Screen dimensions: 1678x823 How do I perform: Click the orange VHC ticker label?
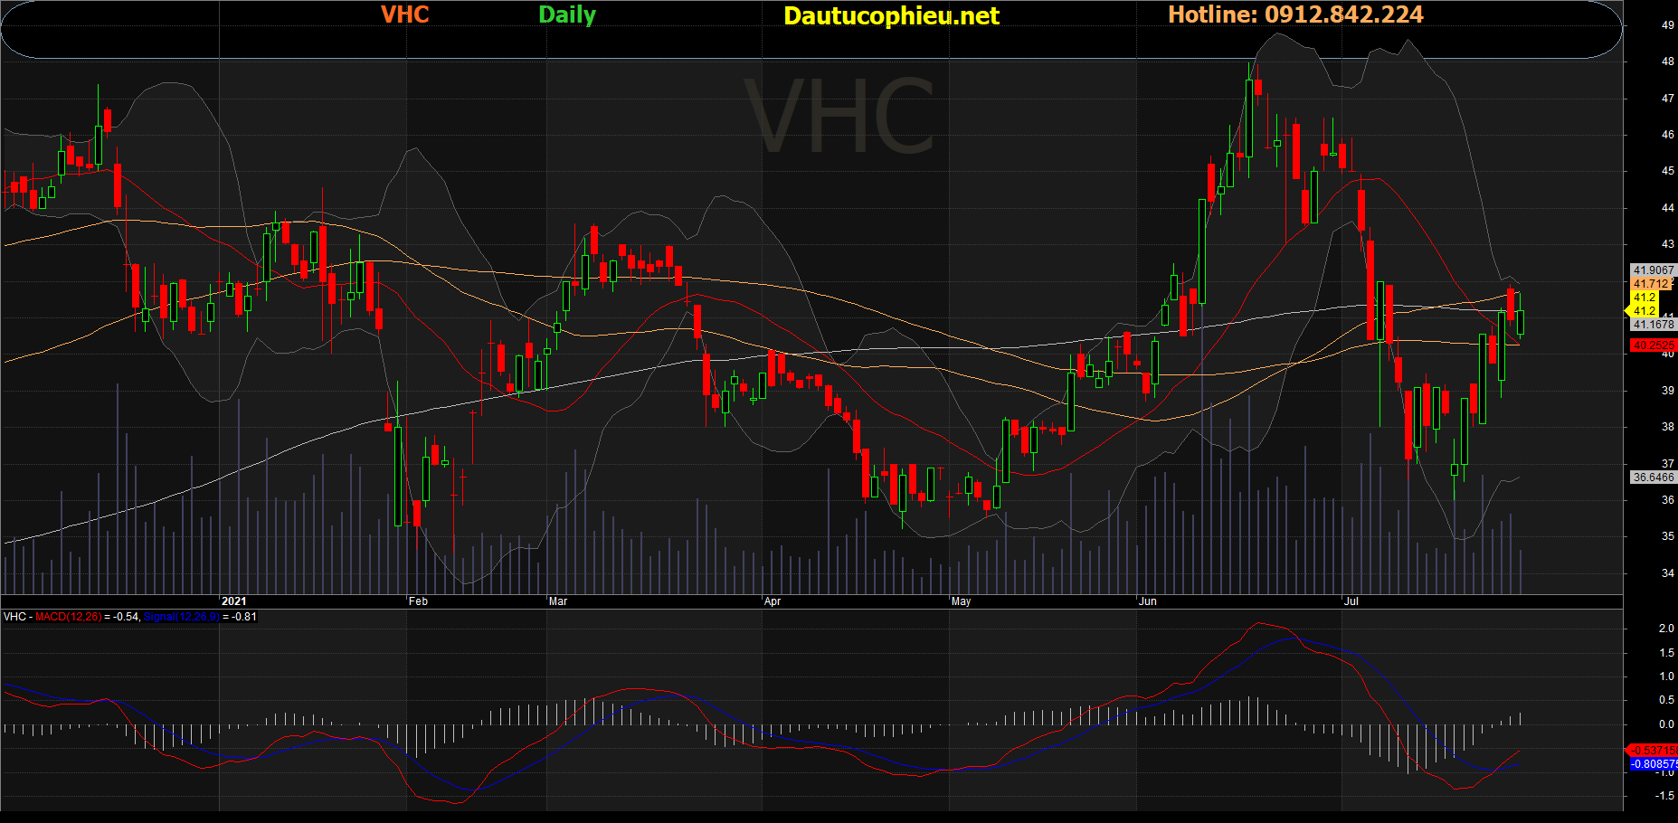pyautogui.click(x=404, y=14)
